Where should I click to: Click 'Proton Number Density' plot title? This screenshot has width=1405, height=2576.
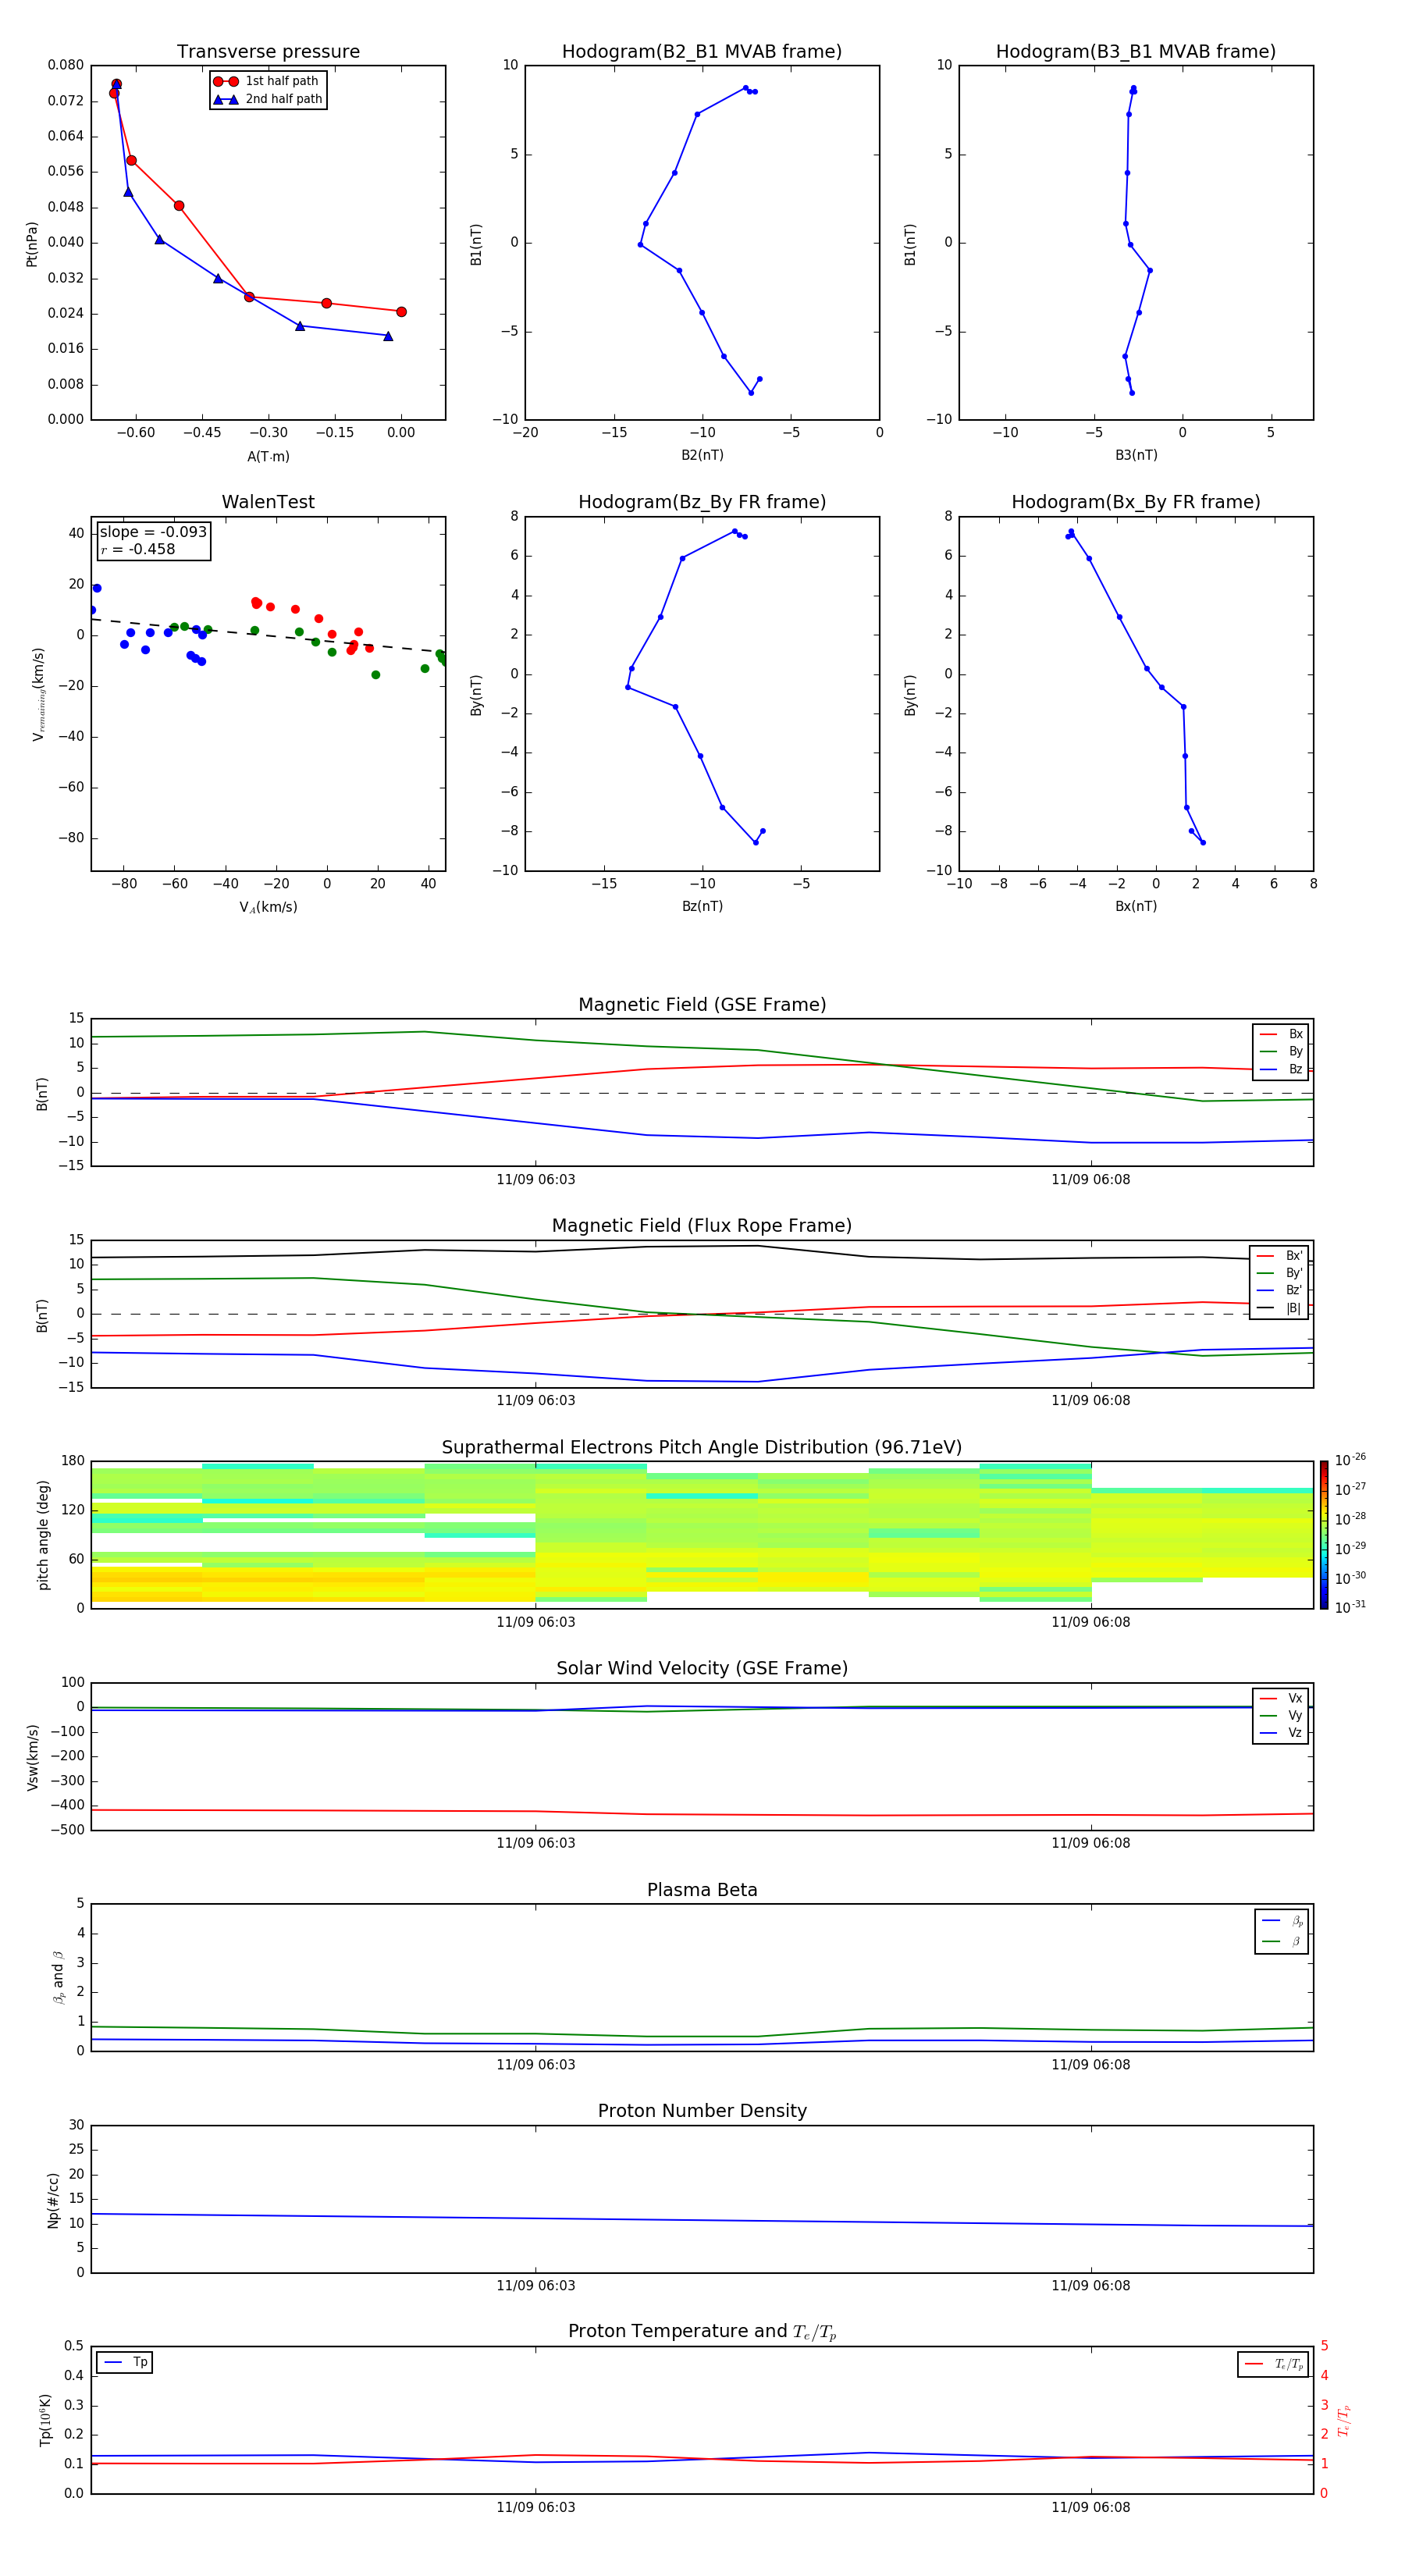[702, 2111]
